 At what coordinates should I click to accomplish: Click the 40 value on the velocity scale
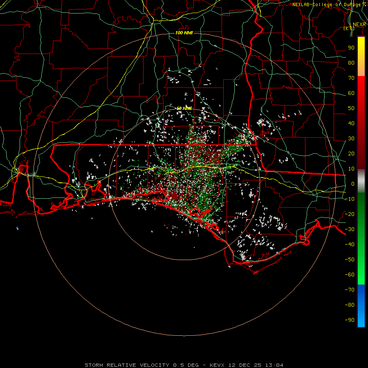tap(351, 123)
